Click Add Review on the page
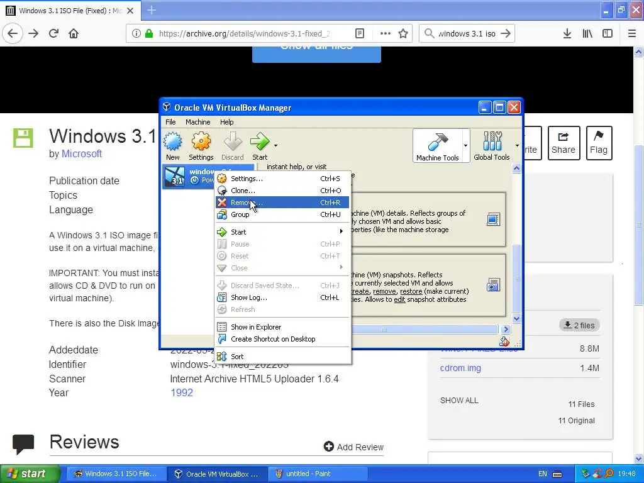The height and width of the screenshot is (483, 644). [353, 447]
